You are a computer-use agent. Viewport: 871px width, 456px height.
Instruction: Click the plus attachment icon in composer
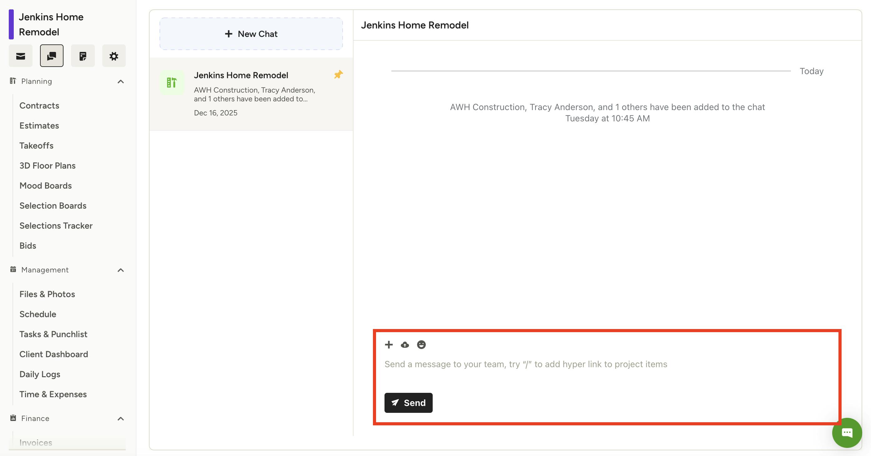(389, 344)
